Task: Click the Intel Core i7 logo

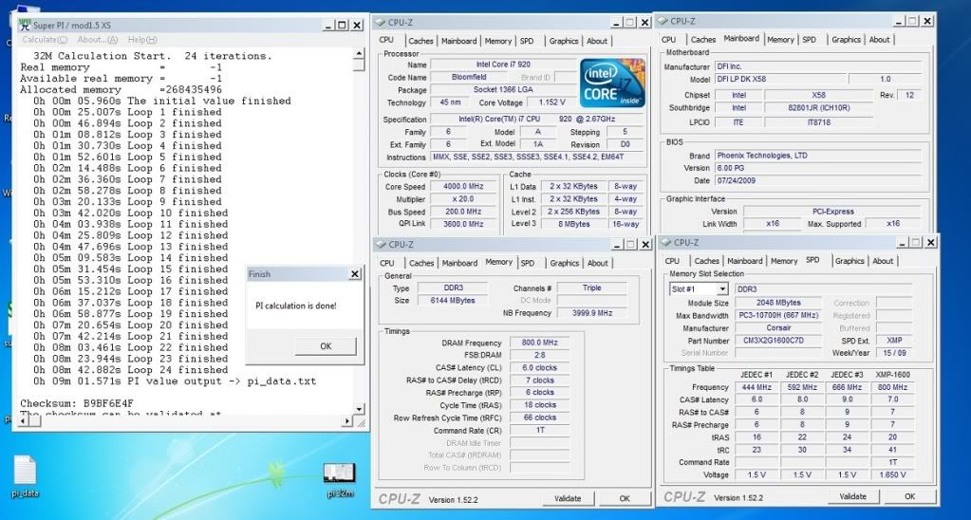Action: pyautogui.click(x=612, y=83)
